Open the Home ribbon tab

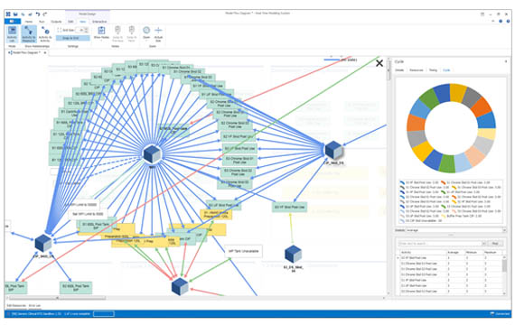[29, 22]
